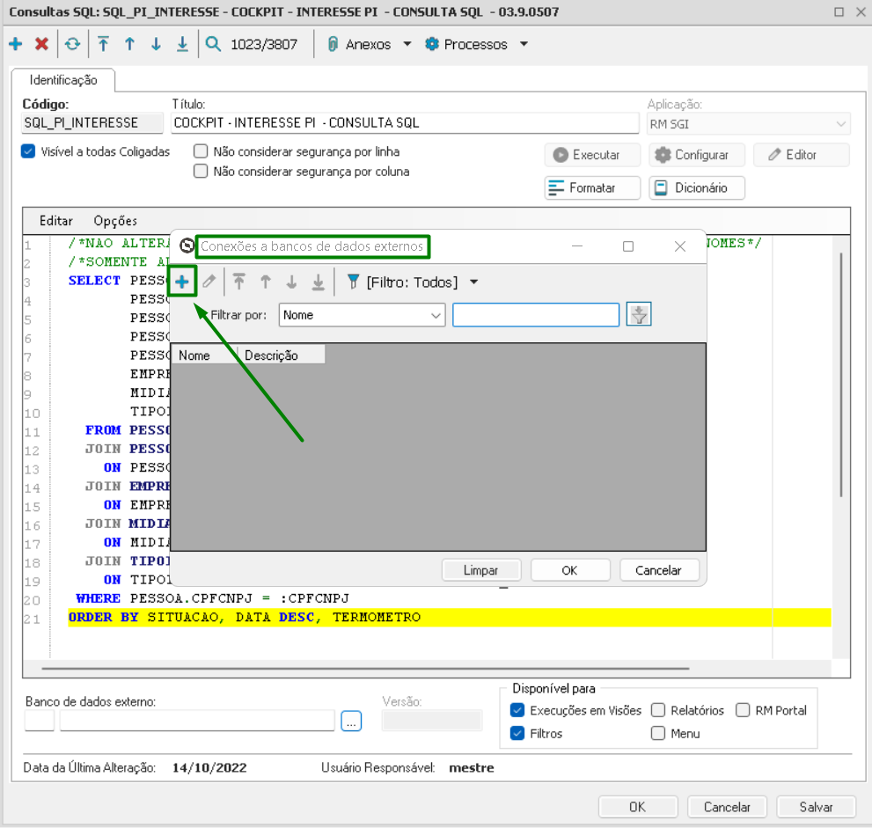
Task: Sort by Descrição column header
Action: click(x=281, y=355)
